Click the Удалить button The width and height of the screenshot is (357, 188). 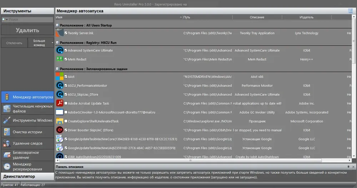point(27,30)
